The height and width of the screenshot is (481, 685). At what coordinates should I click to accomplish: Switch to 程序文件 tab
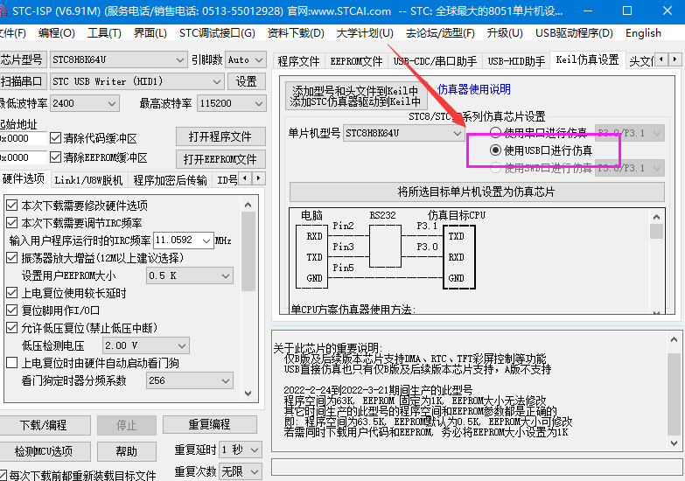(299, 61)
